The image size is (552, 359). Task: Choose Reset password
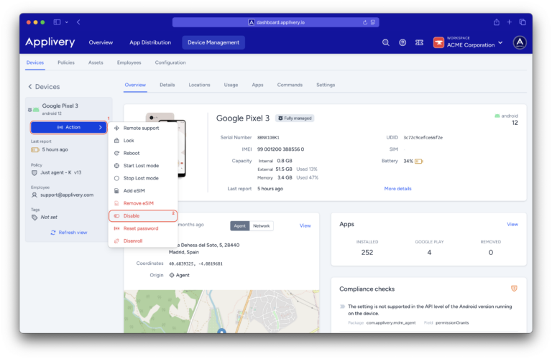143,228
